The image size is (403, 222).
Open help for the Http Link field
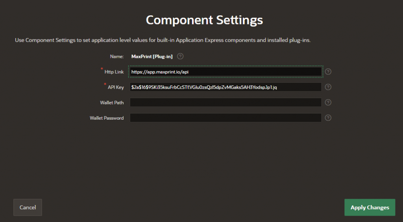point(328,72)
